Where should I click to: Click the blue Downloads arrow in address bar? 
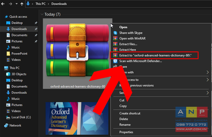tap(28, 4)
